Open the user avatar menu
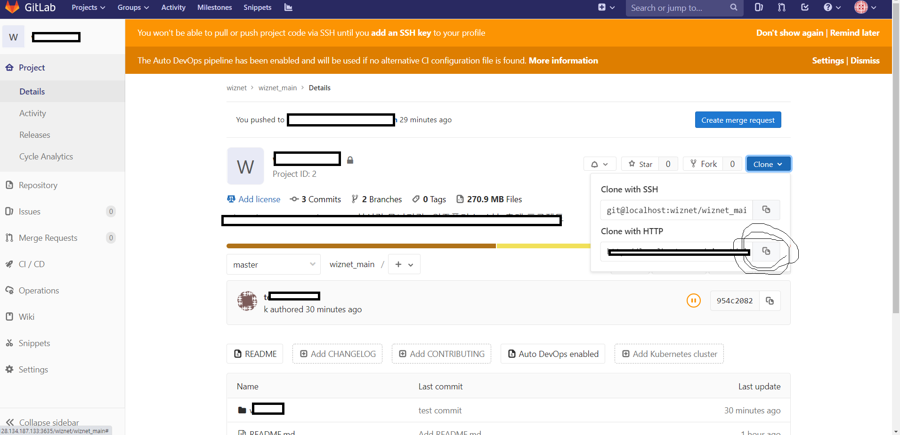900x435 pixels. click(865, 8)
